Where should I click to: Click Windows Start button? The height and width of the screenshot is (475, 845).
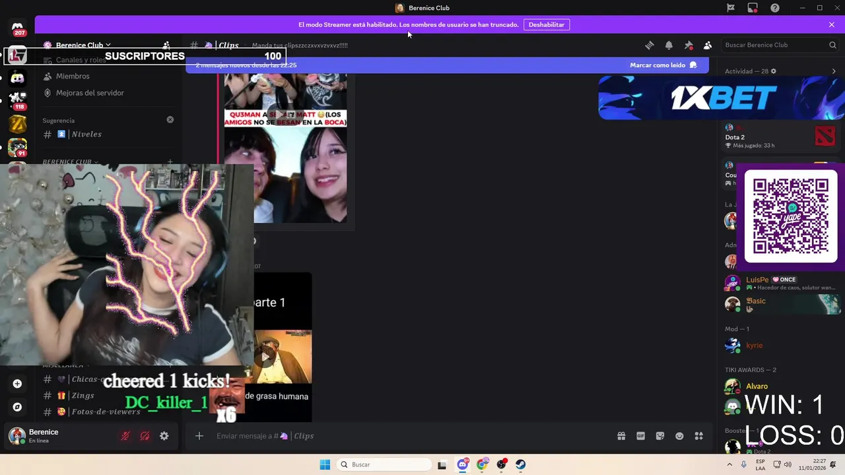(x=325, y=464)
